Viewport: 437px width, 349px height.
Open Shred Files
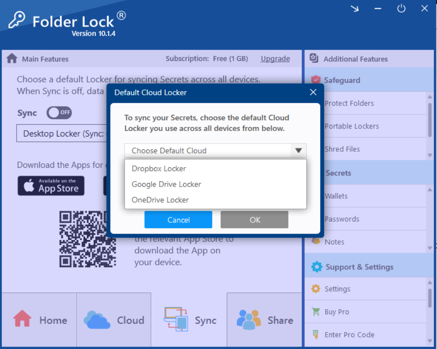coord(366,149)
